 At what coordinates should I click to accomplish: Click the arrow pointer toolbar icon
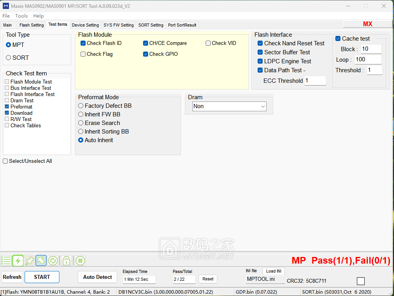(x=41, y=260)
